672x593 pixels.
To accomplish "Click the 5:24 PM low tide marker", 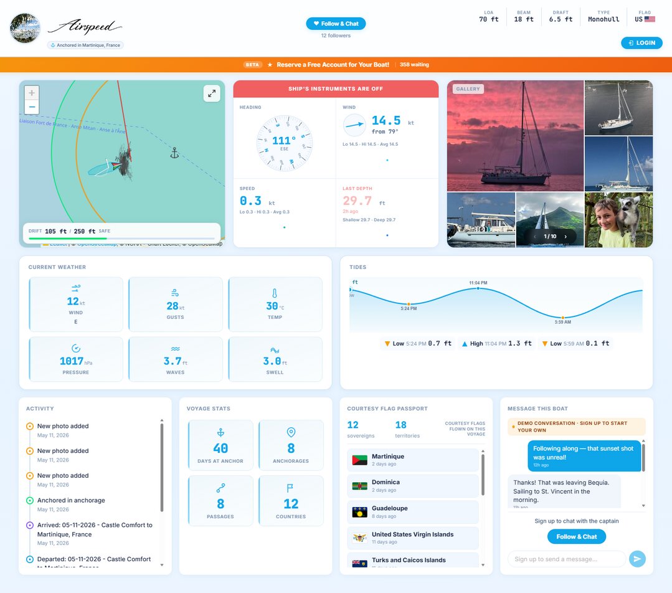I will 409,304.
